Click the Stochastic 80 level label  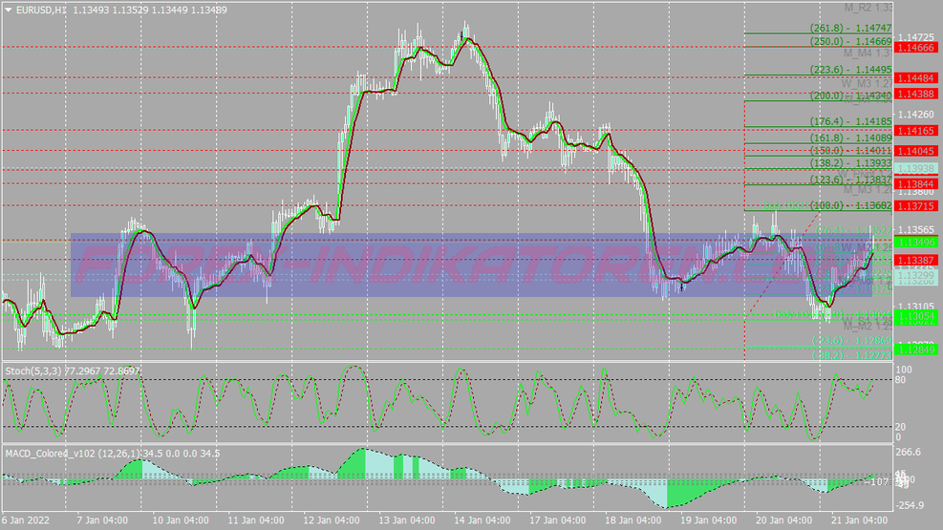pyautogui.click(x=900, y=380)
